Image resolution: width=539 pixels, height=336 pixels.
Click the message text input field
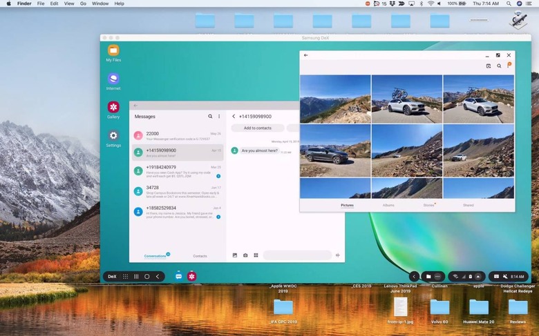click(x=297, y=255)
